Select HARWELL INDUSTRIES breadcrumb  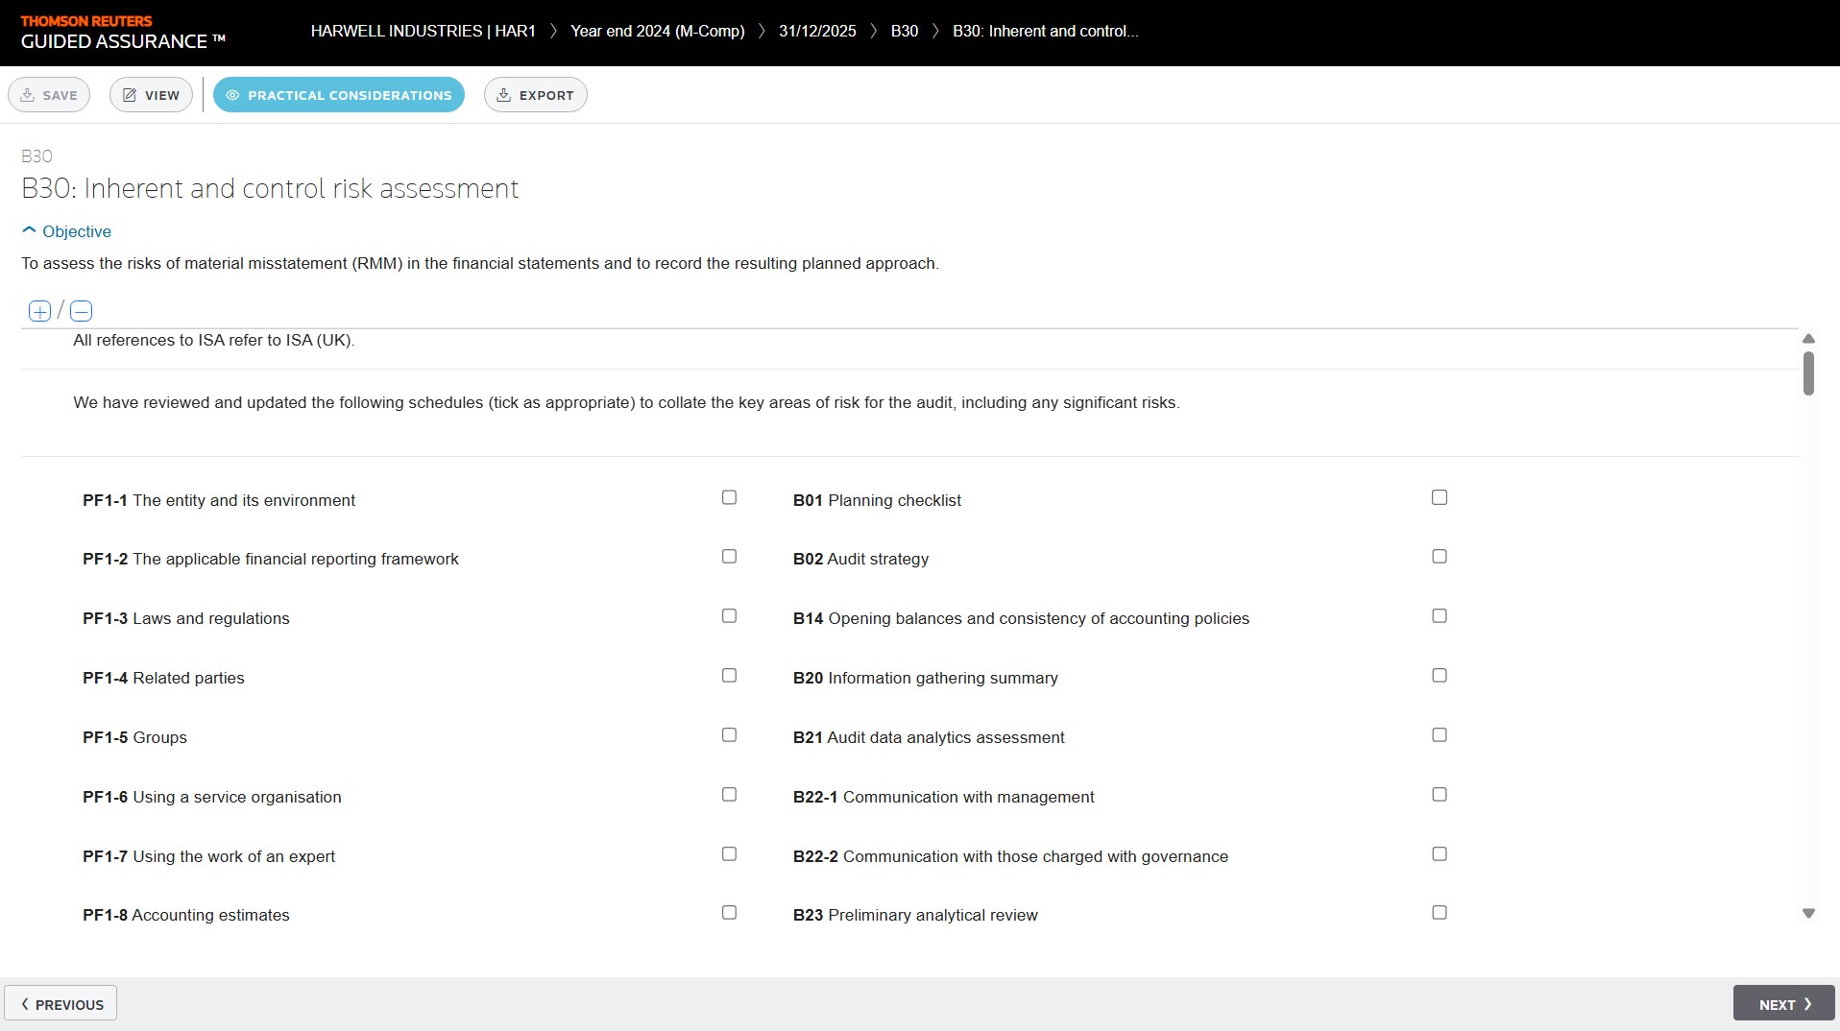(x=423, y=31)
